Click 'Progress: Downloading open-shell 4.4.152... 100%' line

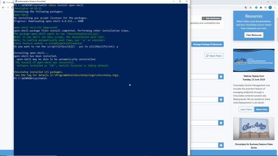pyautogui.click(x=49, y=21)
